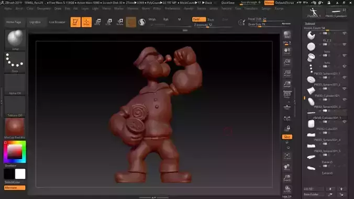Toggle the Rgb channel

pyautogui.click(x=165, y=19)
